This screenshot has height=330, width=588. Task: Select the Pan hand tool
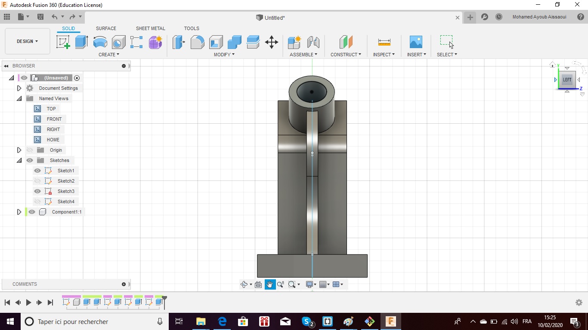click(270, 284)
